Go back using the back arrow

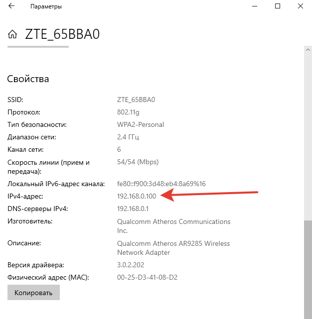[11, 7]
